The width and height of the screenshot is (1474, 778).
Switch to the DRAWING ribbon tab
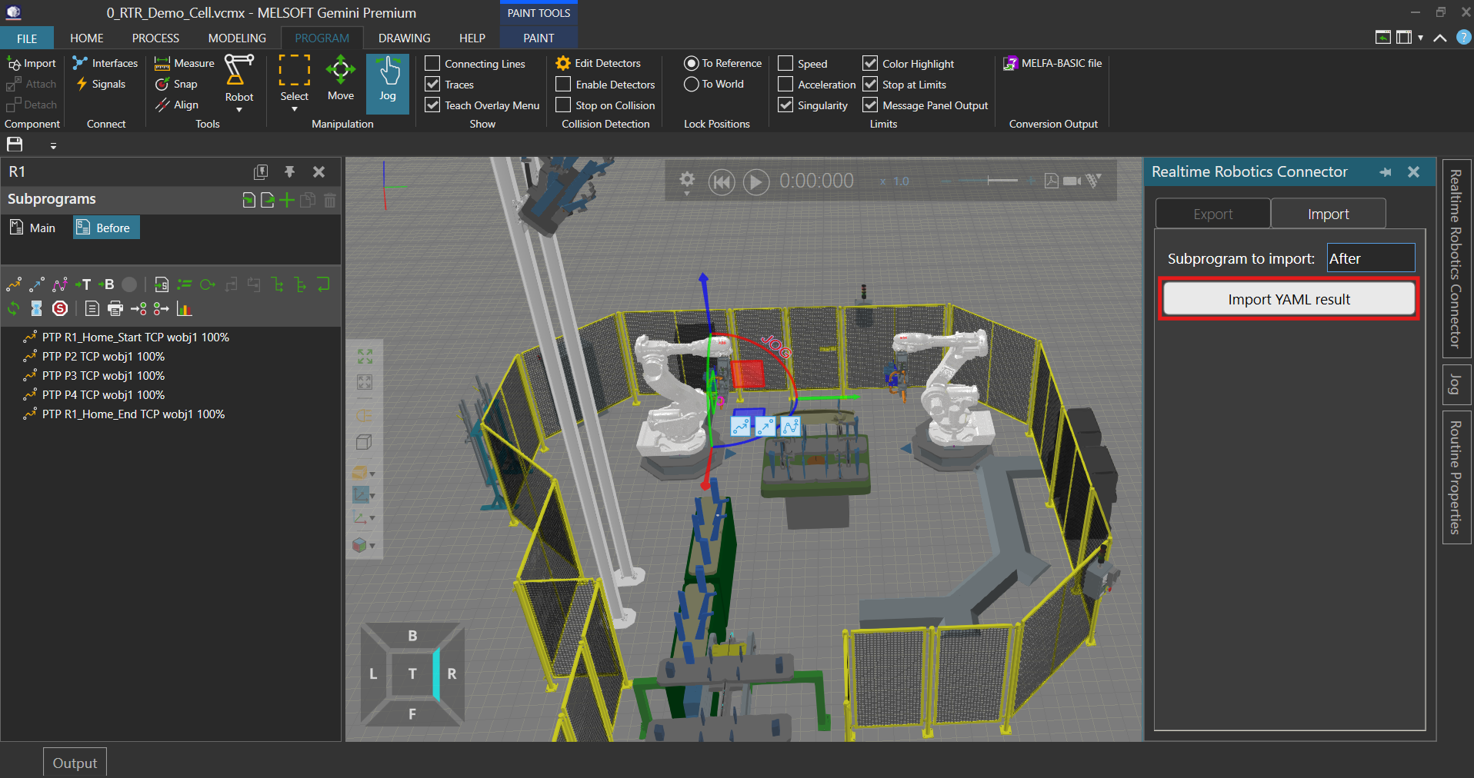pyautogui.click(x=405, y=38)
